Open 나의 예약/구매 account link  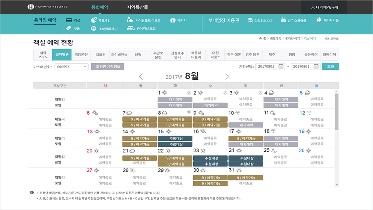(x=324, y=7)
